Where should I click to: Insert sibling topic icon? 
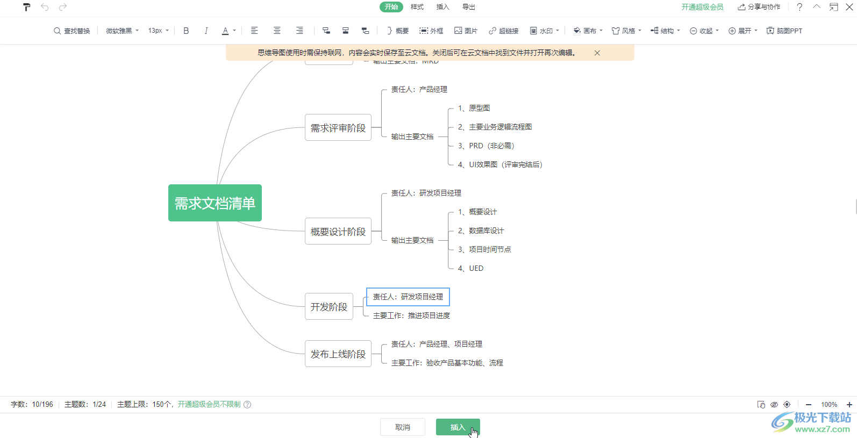[x=346, y=31]
